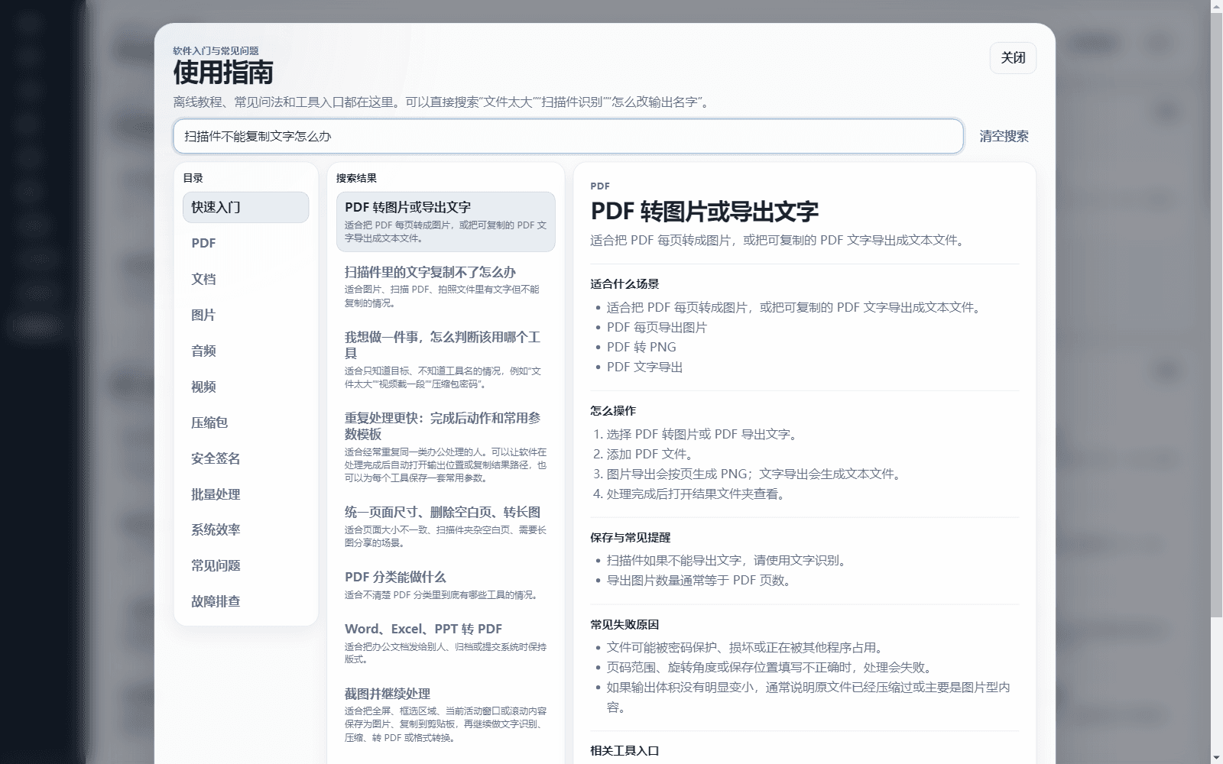
Task: Open the 安全签名 category
Action: coord(245,458)
